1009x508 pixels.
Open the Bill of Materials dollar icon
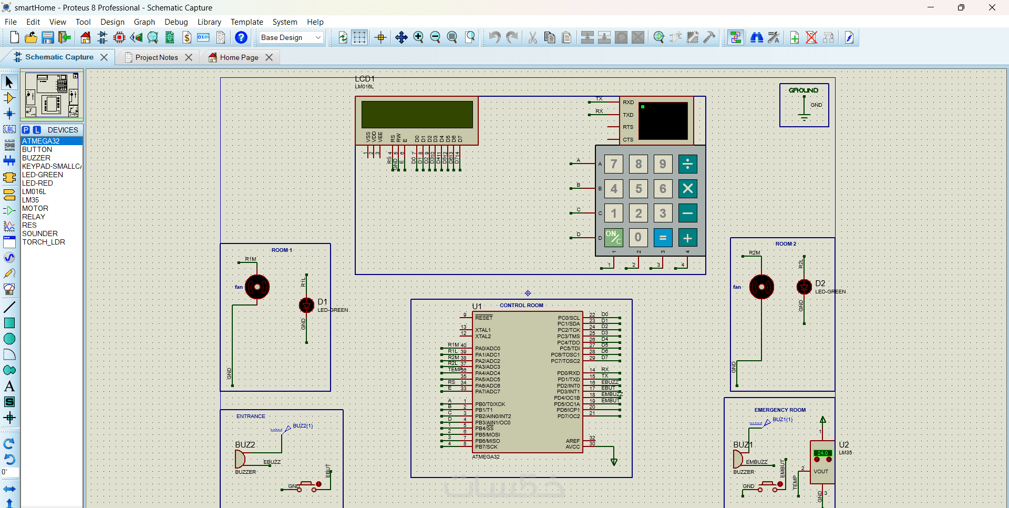tap(187, 37)
